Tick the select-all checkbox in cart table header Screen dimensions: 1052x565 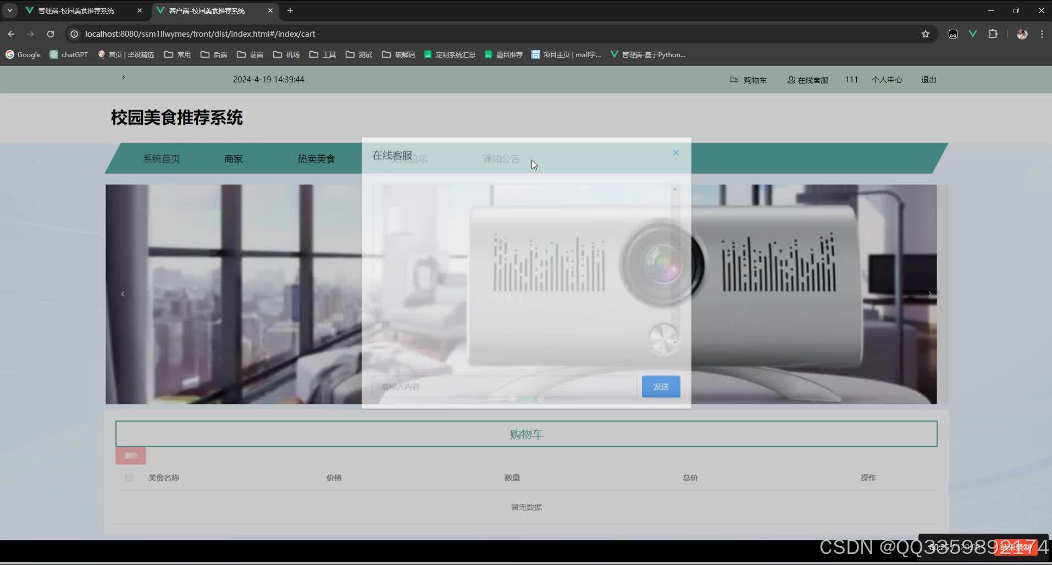pos(129,478)
